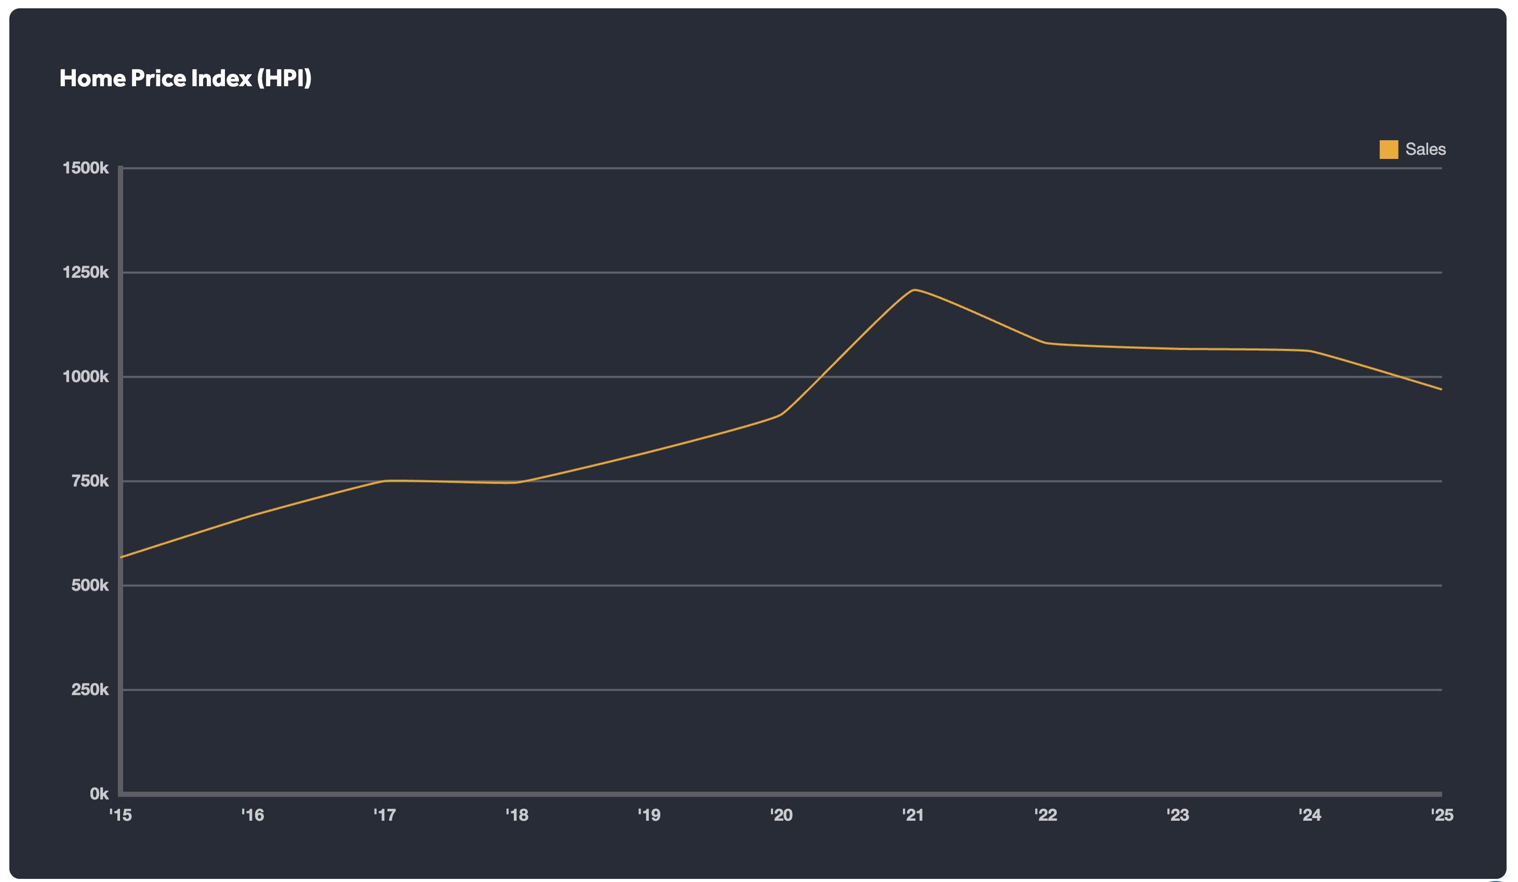This screenshot has width=1518, height=882.
Task: Click the line start point at '15
Action: tap(122, 557)
